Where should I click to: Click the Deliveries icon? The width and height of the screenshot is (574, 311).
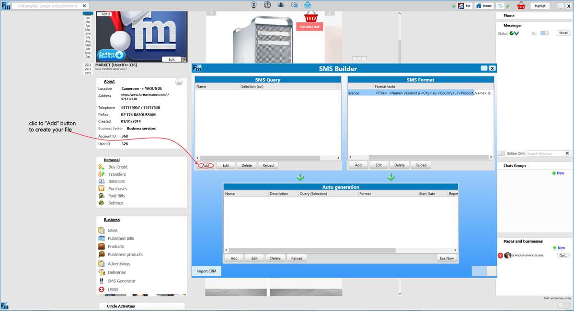click(102, 272)
